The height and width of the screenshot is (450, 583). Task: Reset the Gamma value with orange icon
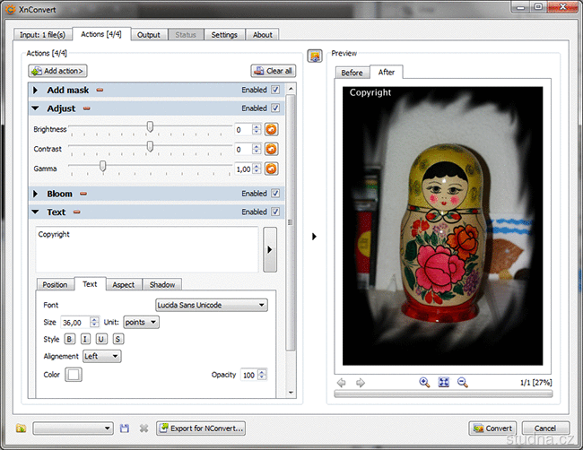271,169
